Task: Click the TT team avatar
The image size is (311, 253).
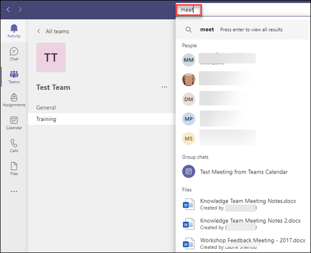Action: tap(51, 57)
